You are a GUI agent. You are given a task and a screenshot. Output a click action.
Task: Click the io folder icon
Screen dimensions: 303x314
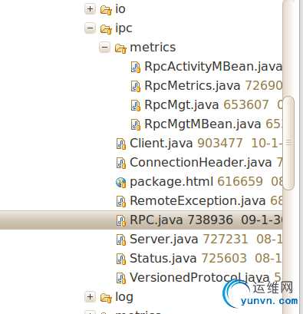point(106,10)
